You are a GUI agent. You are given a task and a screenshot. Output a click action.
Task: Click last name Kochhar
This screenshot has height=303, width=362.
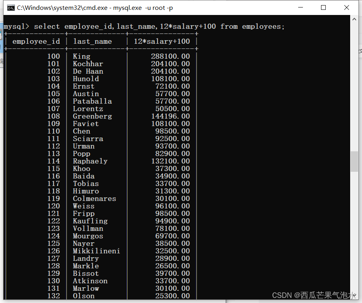[88, 64]
